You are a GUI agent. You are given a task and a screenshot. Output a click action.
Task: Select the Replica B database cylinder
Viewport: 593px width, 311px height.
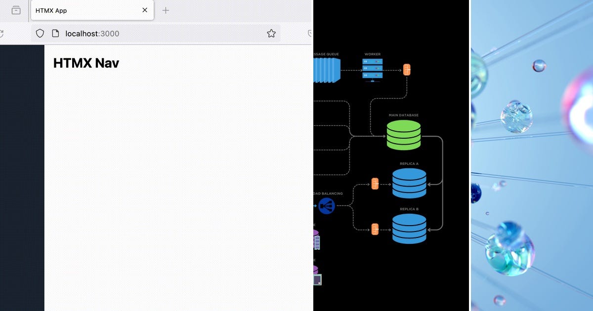click(x=409, y=229)
